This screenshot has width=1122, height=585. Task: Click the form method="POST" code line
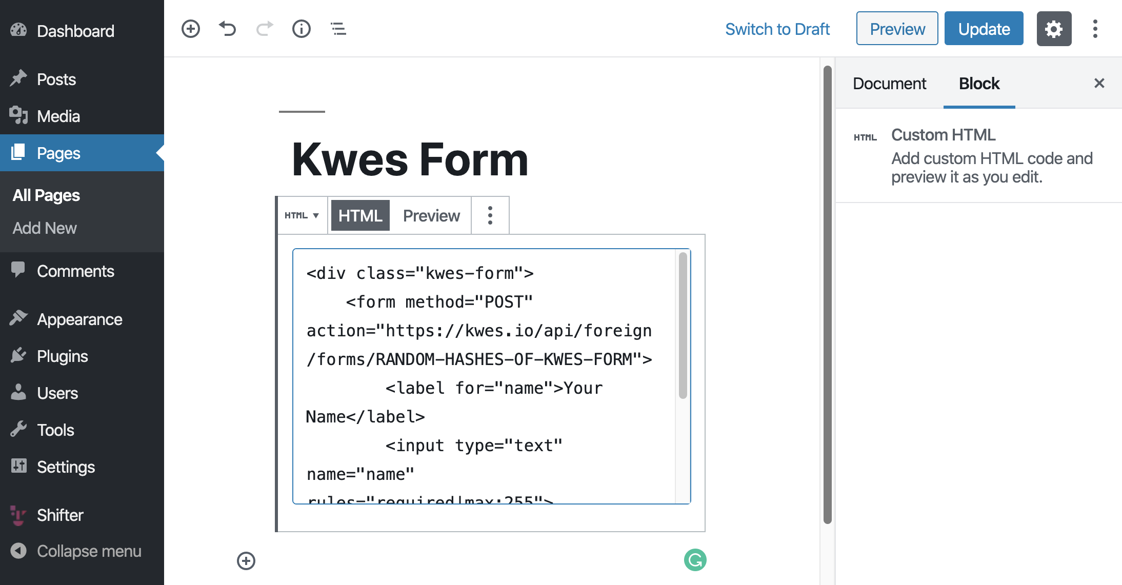pos(439,302)
